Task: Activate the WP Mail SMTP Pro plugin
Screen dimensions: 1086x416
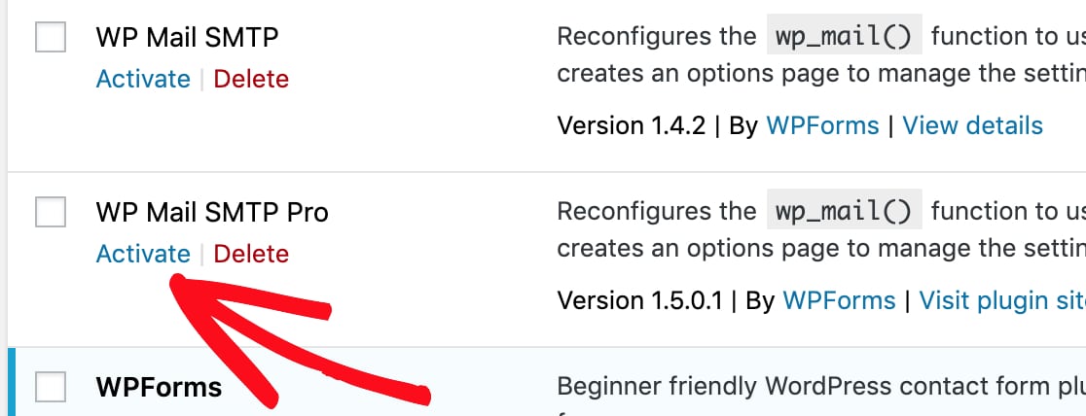Action: (143, 254)
